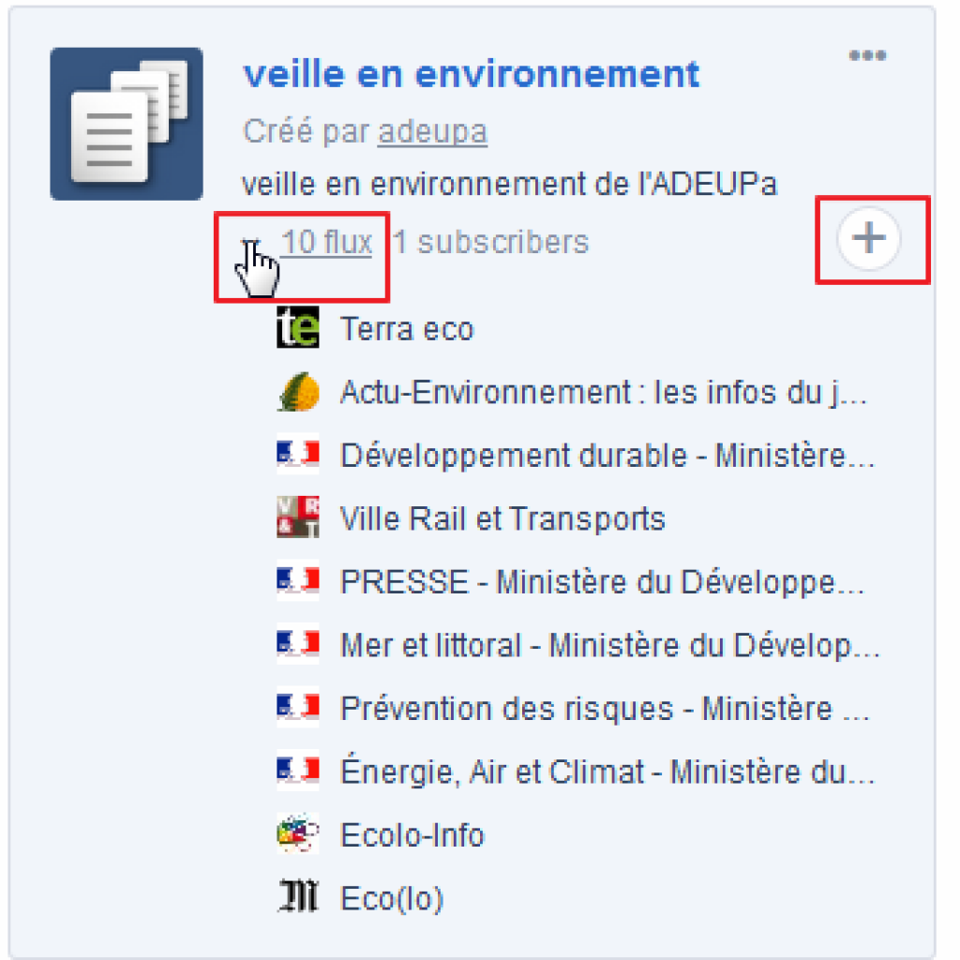Open 'veille en environnement' title
This screenshot has width=960, height=960.
tap(471, 73)
